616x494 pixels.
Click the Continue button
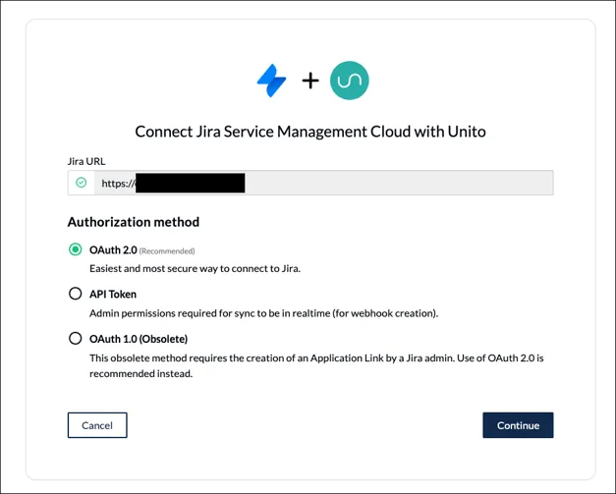tap(518, 425)
